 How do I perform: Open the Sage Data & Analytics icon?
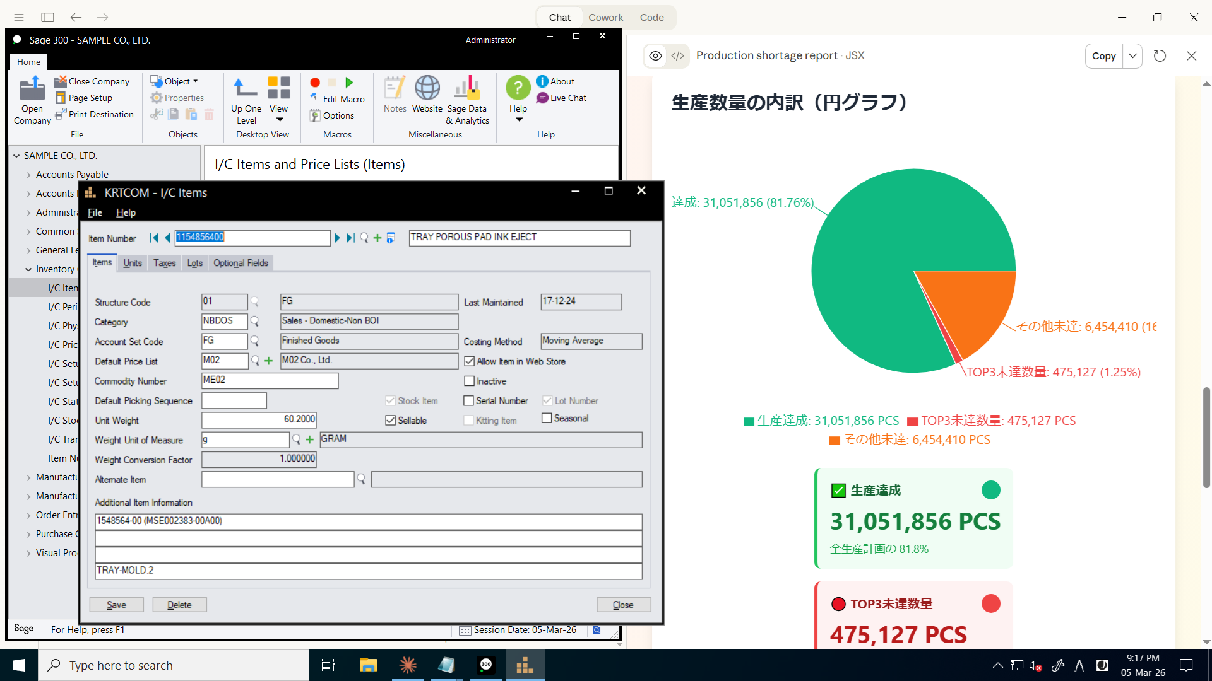click(467, 88)
